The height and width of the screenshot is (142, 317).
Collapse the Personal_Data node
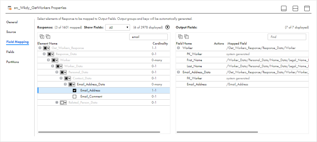[57, 72]
